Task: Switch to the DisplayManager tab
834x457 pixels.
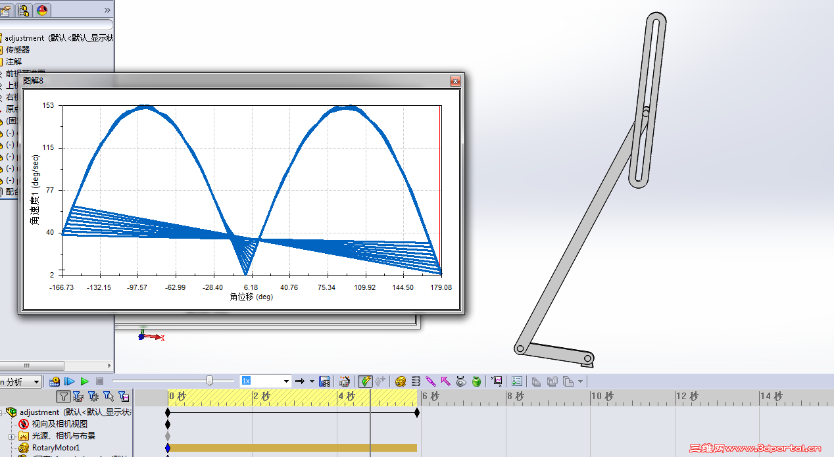Action: click(x=42, y=10)
